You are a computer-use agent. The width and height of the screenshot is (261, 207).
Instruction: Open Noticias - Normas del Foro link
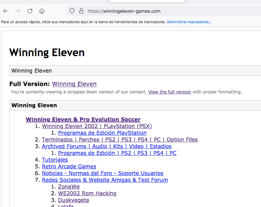103,173
